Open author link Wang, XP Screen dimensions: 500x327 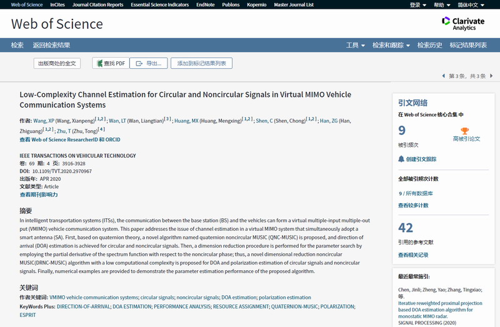pos(43,121)
